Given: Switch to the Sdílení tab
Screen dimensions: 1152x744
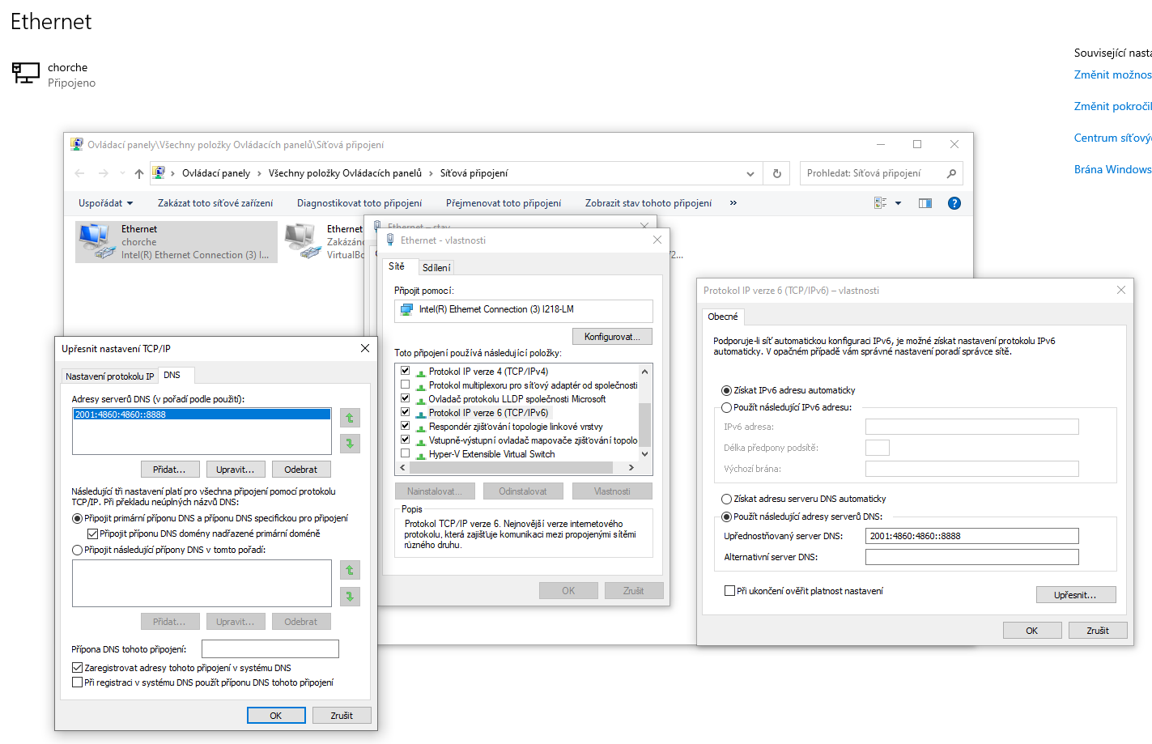Looking at the screenshot, I should point(436,266).
